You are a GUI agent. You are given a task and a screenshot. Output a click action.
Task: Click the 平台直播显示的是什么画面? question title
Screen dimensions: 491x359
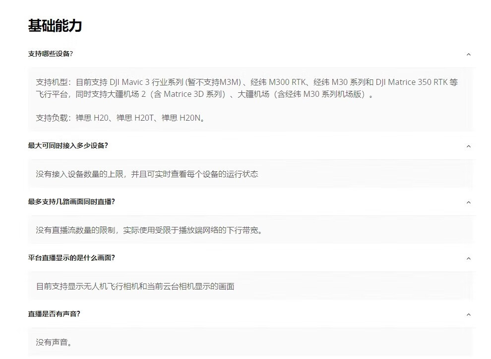[x=71, y=258]
